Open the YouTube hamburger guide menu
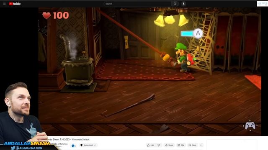This screenshot has width=268, height=150. (x=5, y=4)
